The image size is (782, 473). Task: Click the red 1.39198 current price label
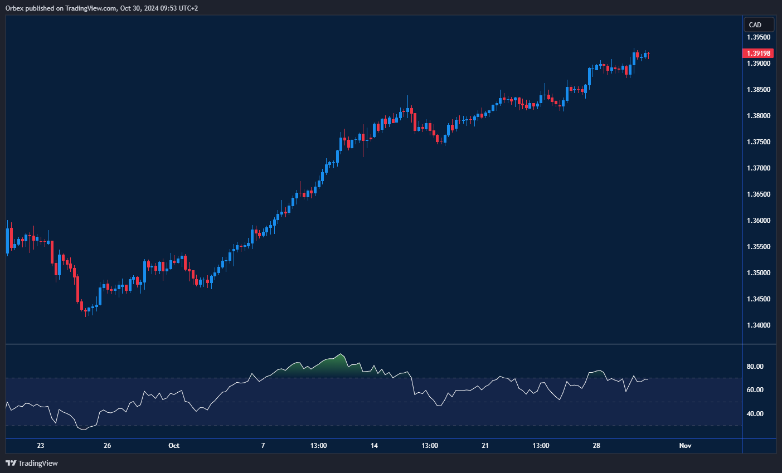(758, 53)
